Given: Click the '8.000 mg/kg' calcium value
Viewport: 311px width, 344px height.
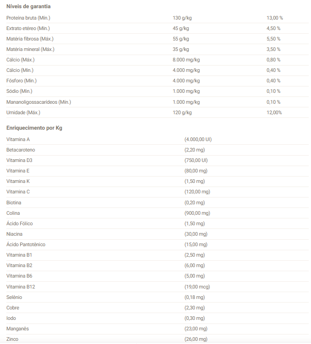Looking at the screenshot, I should [x=186, y=60].
